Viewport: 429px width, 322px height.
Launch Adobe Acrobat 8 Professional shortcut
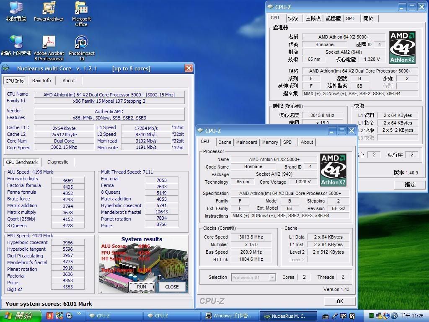tap(49, 48)
